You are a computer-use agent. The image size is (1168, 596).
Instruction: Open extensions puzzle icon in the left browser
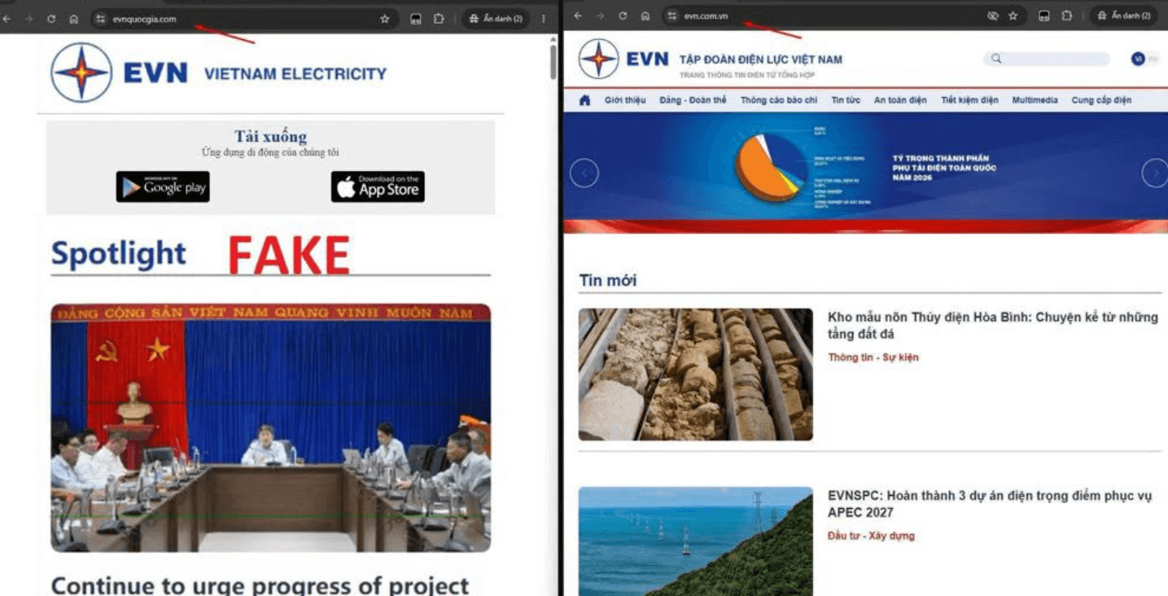(439, 19)
